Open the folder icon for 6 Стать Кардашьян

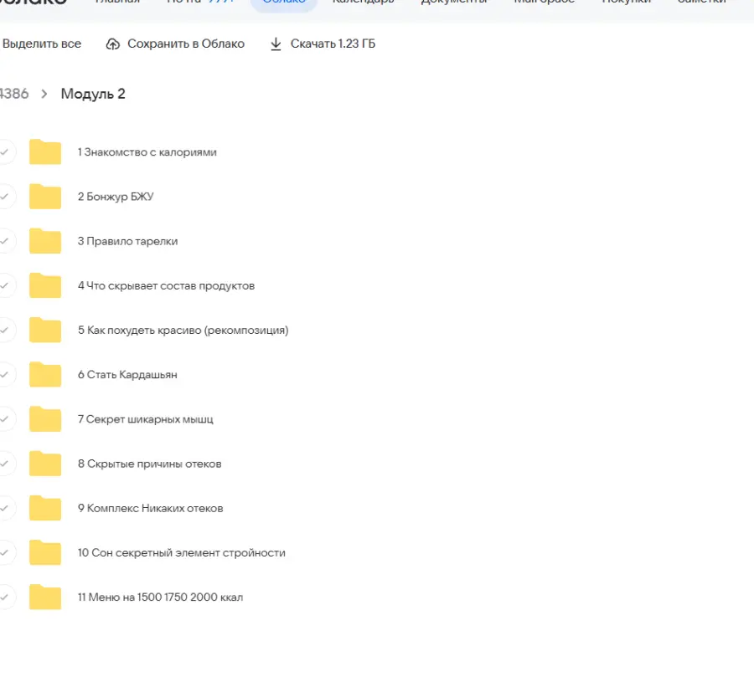(x=45, y=375)
